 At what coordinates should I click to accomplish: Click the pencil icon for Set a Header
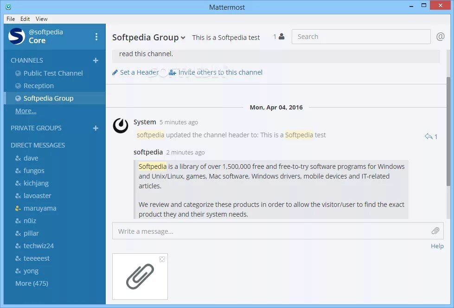click(115, 72)
